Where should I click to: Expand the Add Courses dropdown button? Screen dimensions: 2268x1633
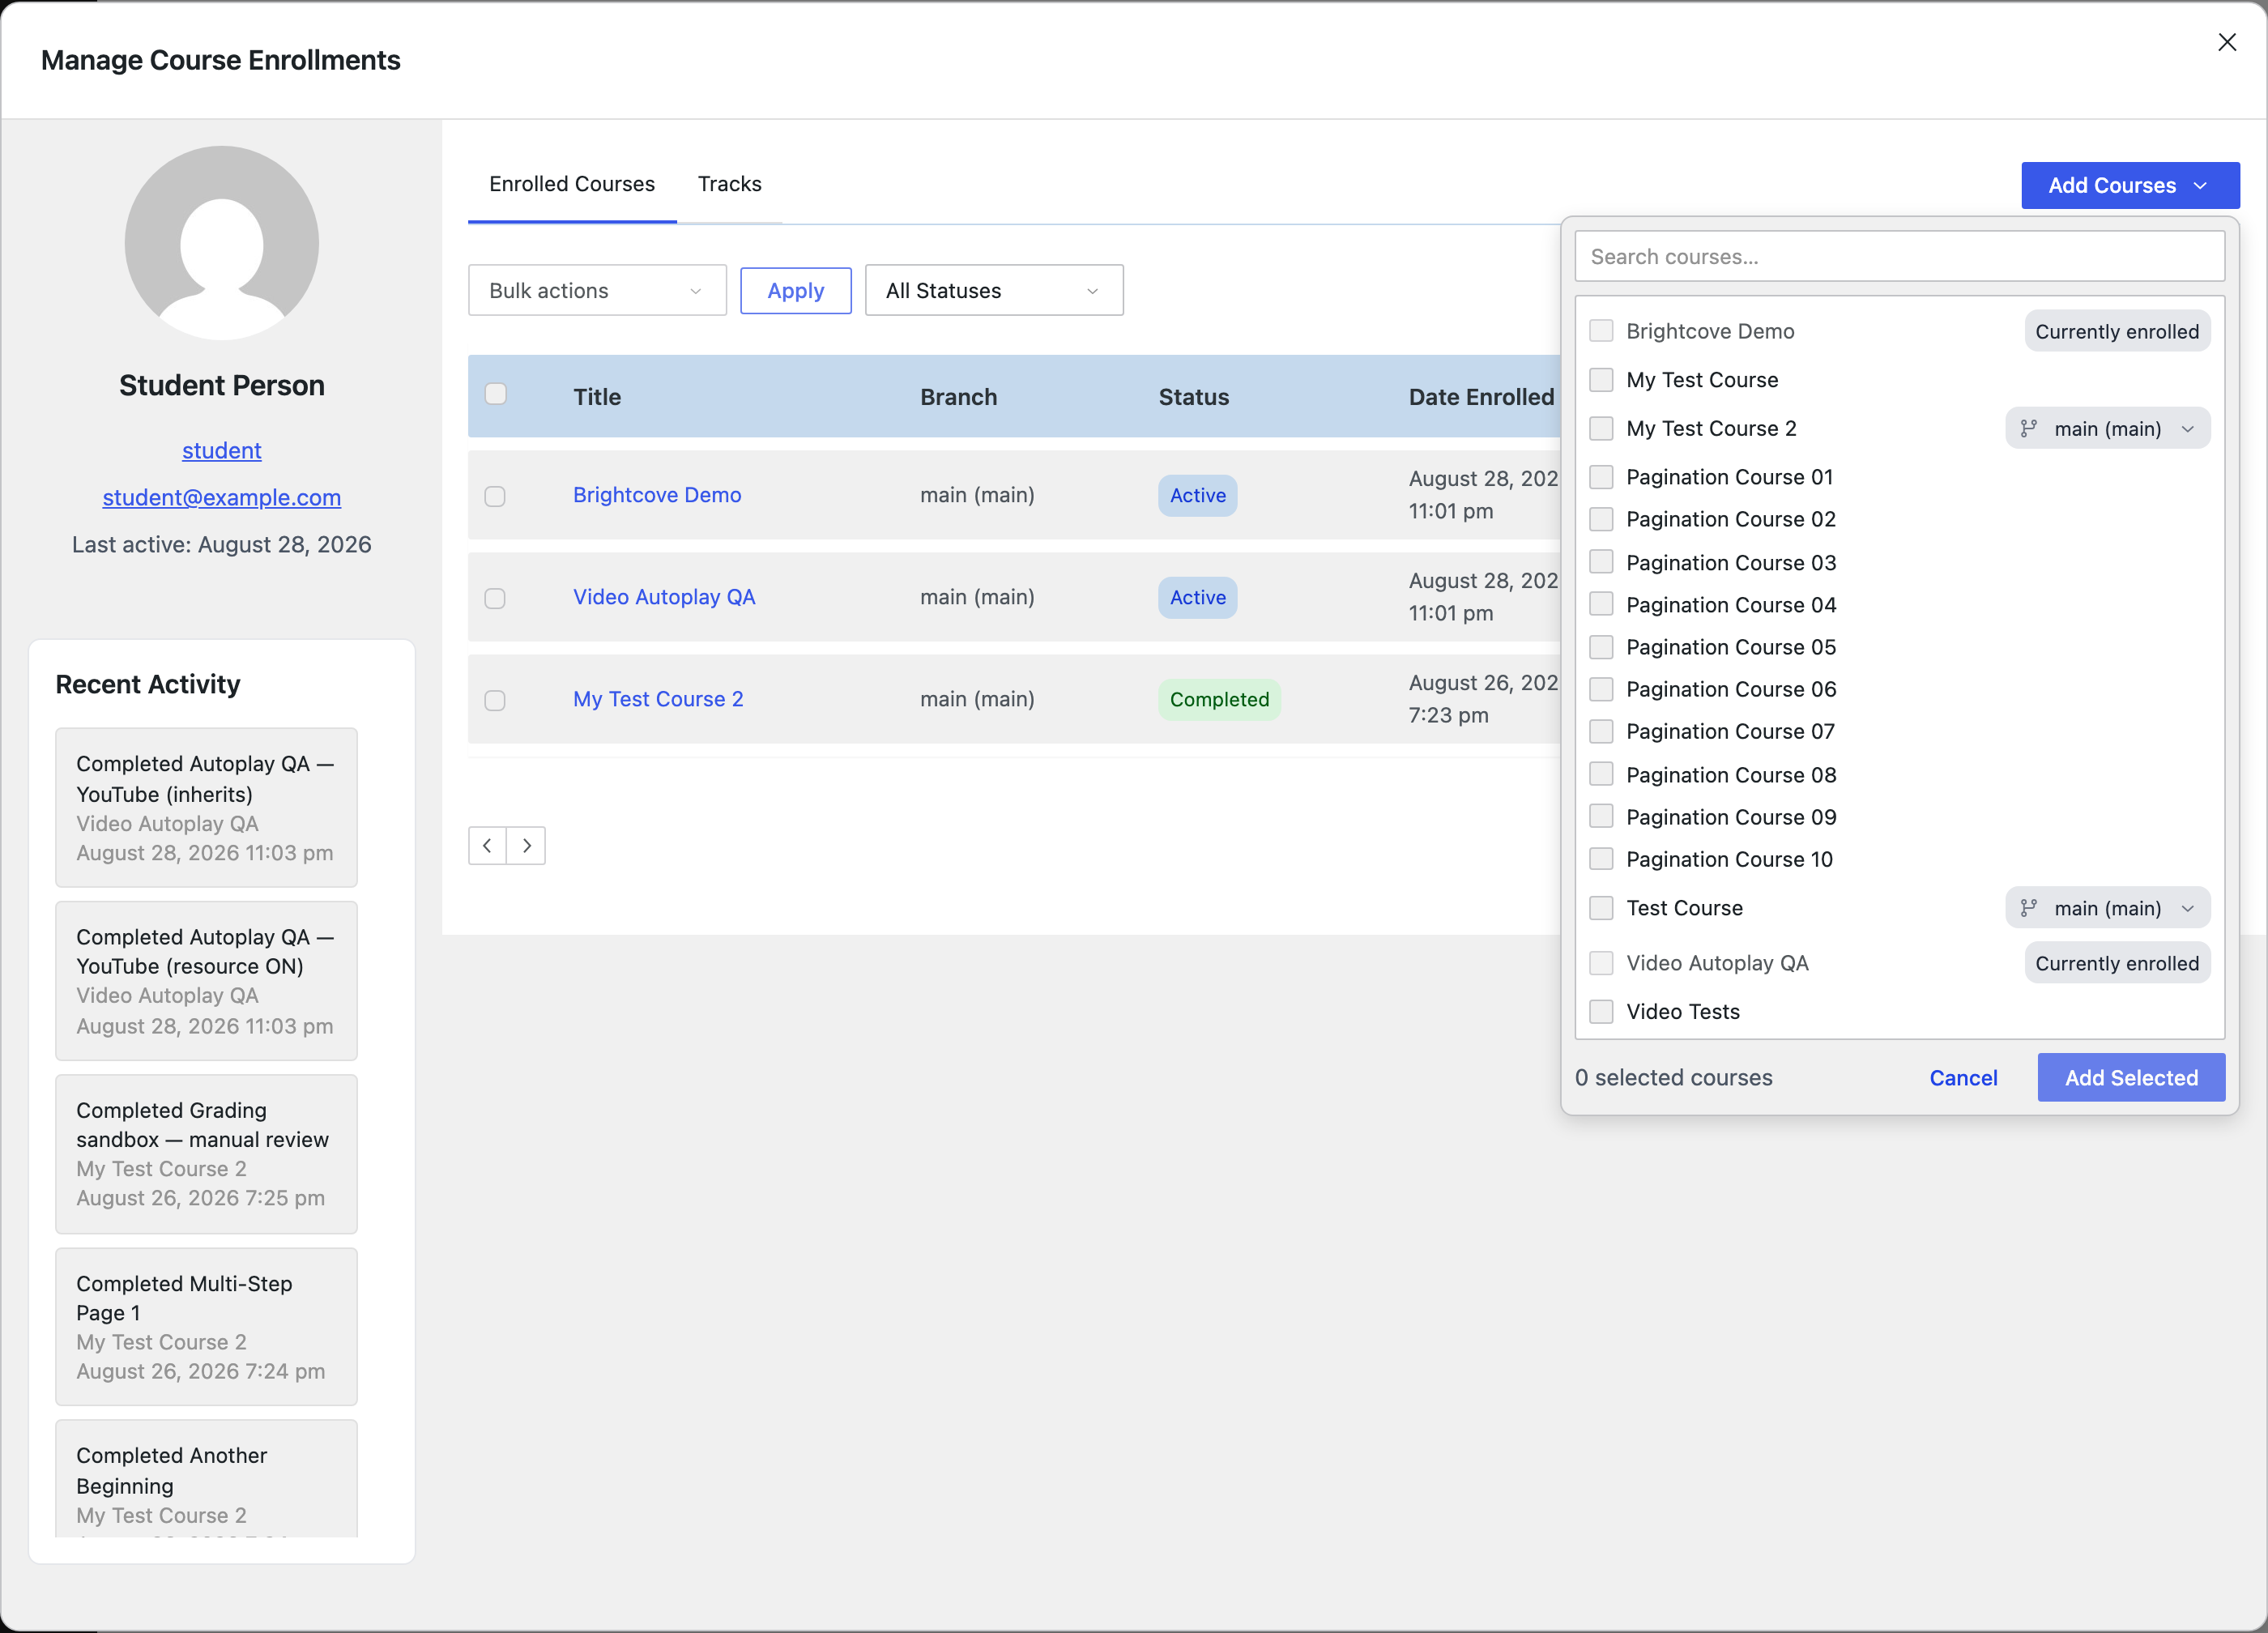point(2130,185)
